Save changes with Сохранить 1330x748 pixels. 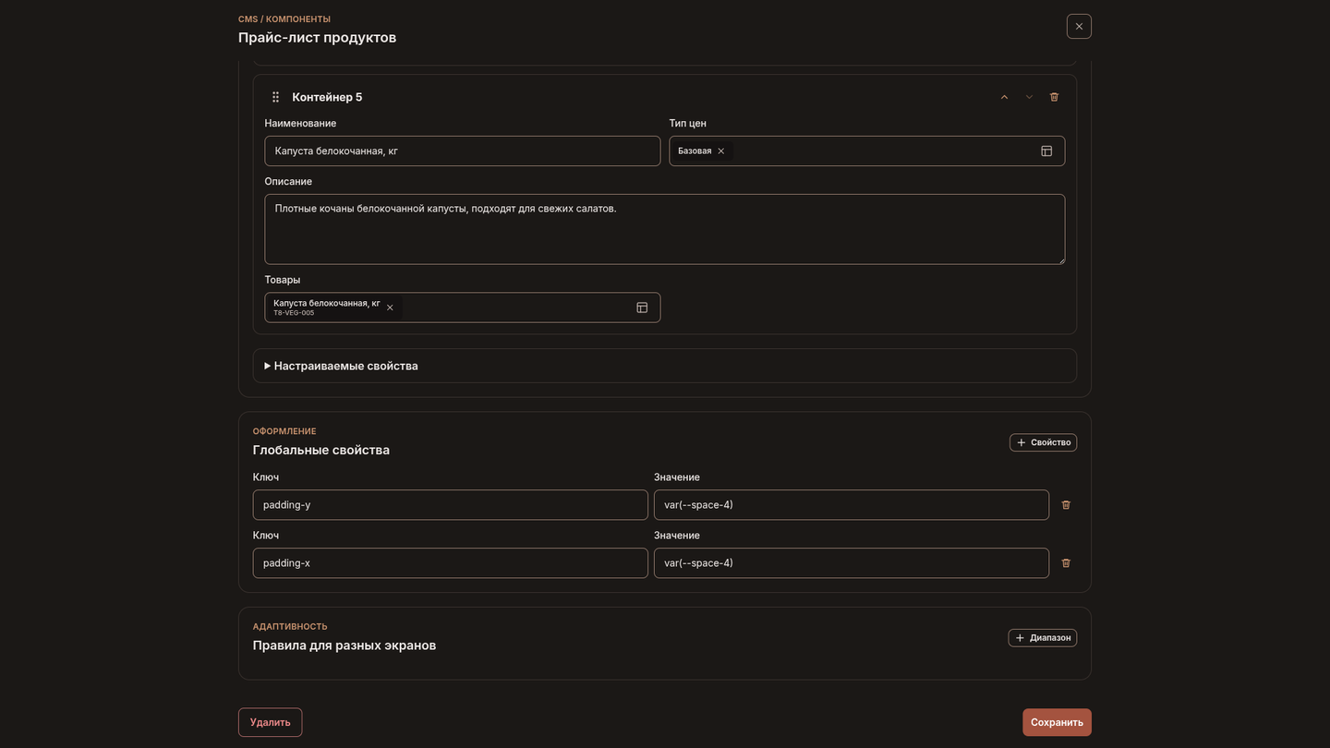pyautogui.click(x=1057, y=722)
